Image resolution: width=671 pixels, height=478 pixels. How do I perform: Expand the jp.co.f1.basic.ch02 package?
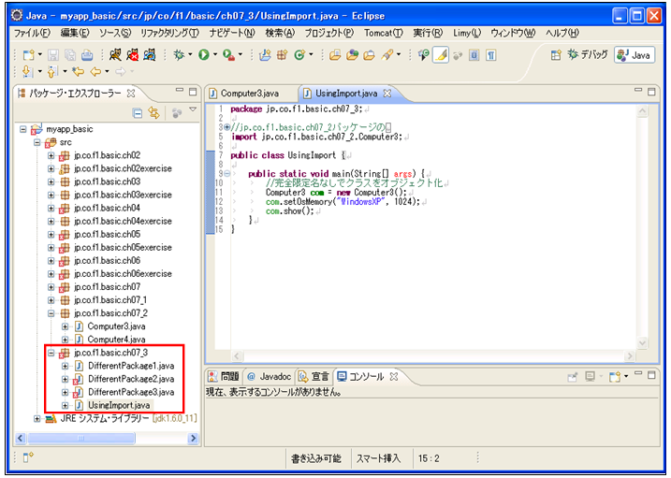pos(52,155)
